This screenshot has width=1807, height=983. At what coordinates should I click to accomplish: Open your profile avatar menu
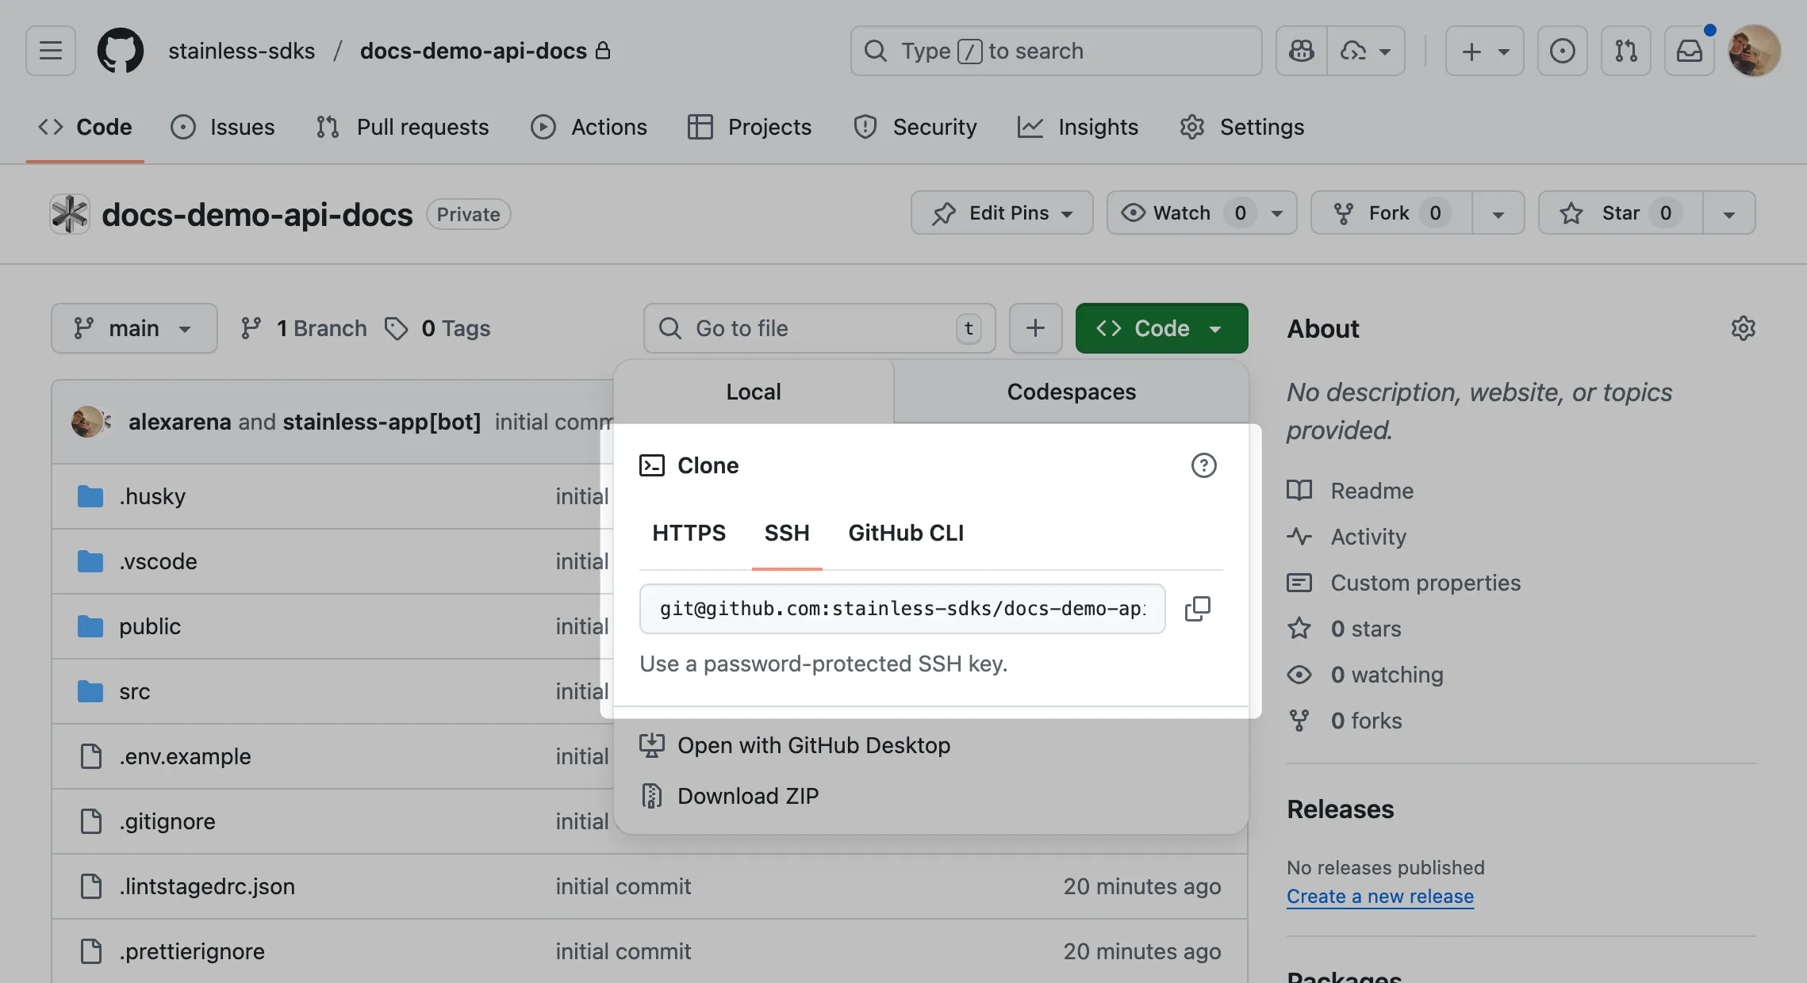pos(1753,50)
